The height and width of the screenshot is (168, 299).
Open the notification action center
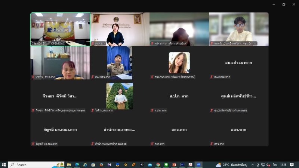(x=292, y=165)
